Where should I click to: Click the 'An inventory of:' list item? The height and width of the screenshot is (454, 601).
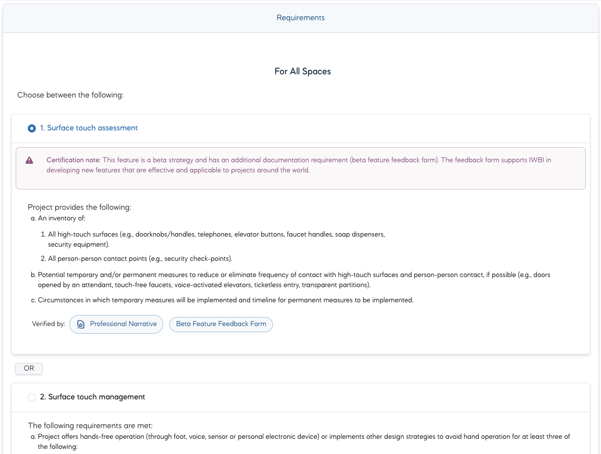[x=62, y=218]
